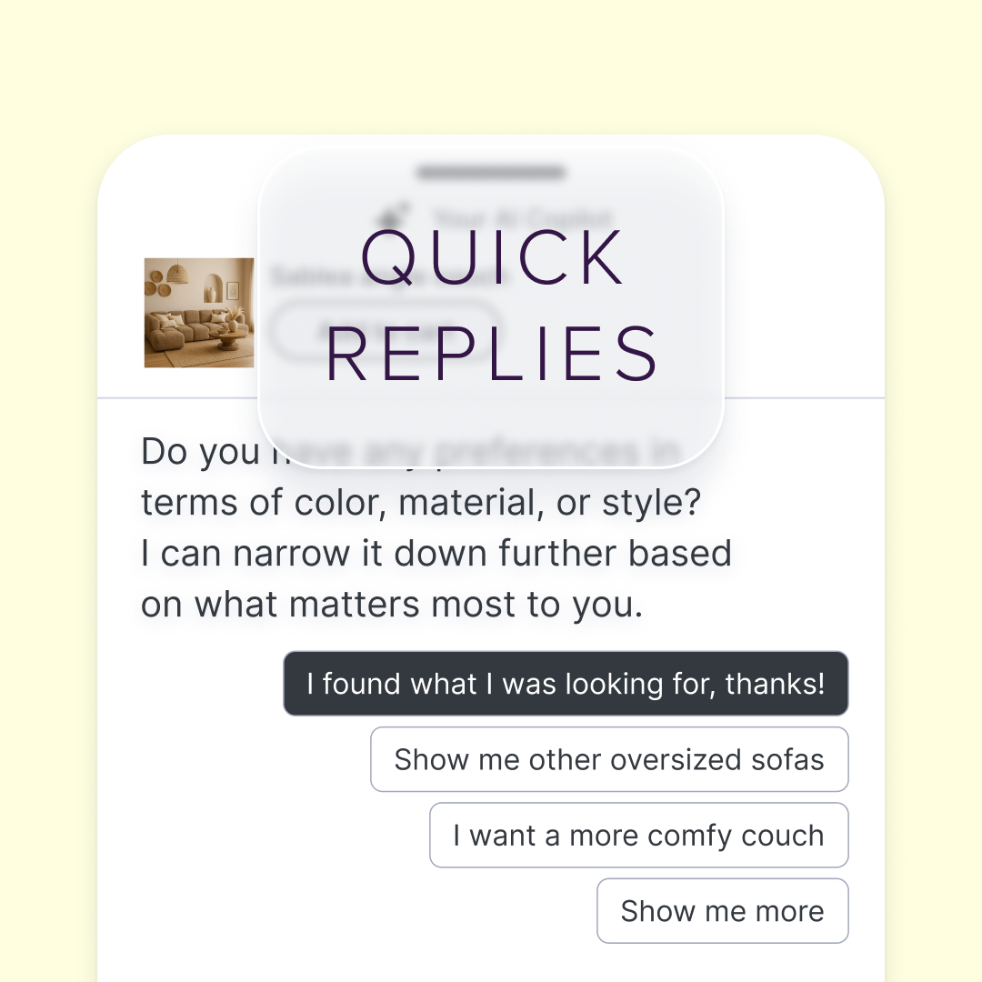Screen dimensions: 982x982
Task: Click the blurred 'Your AI Copilot' header label
Action: (x=522, y=217)
